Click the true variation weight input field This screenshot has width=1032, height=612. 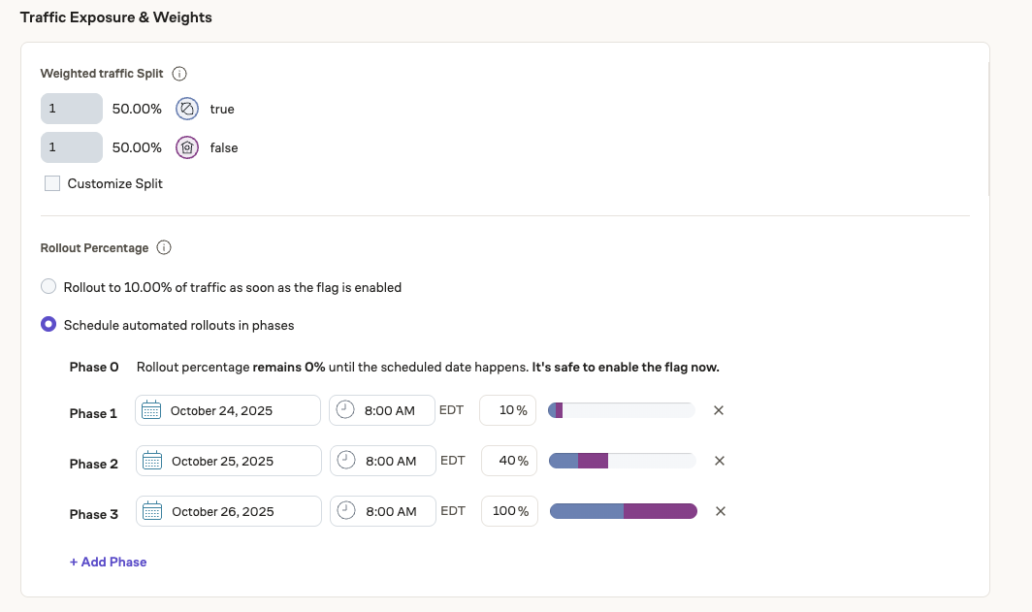71,108
